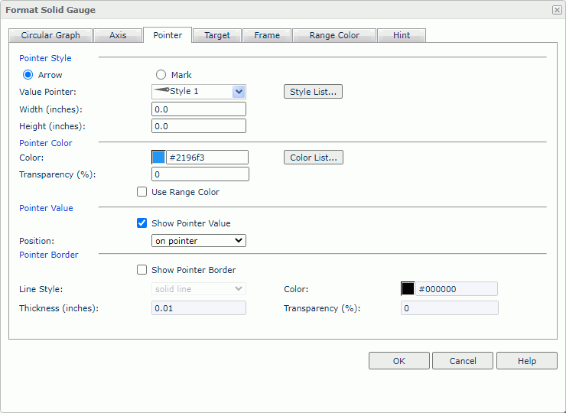Viewport: 566px width, 413px height.
Task: Select the Arrow pointer style
Action: pos(28,75)
